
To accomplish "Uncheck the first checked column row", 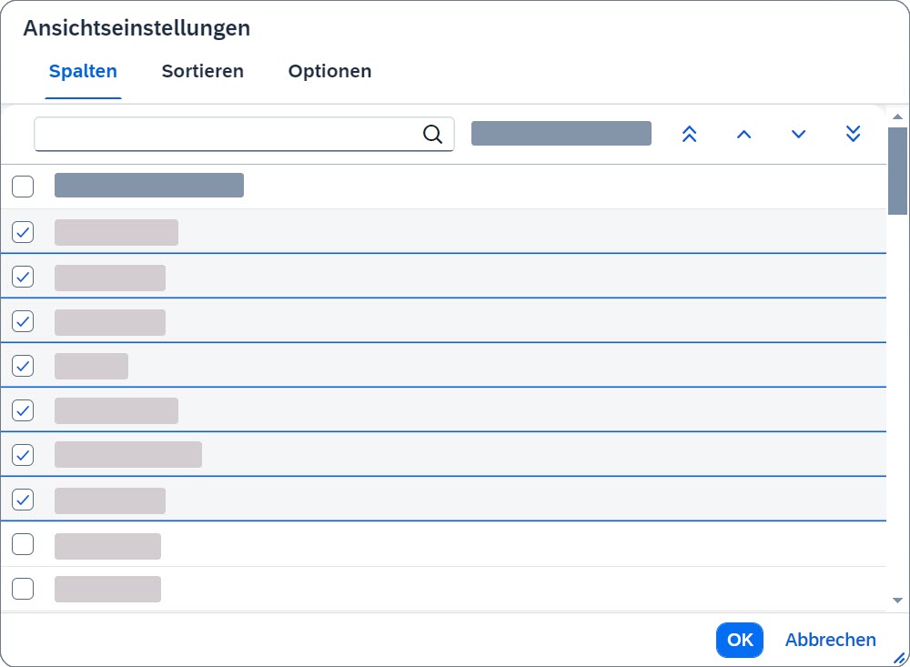I will (23, 232).
